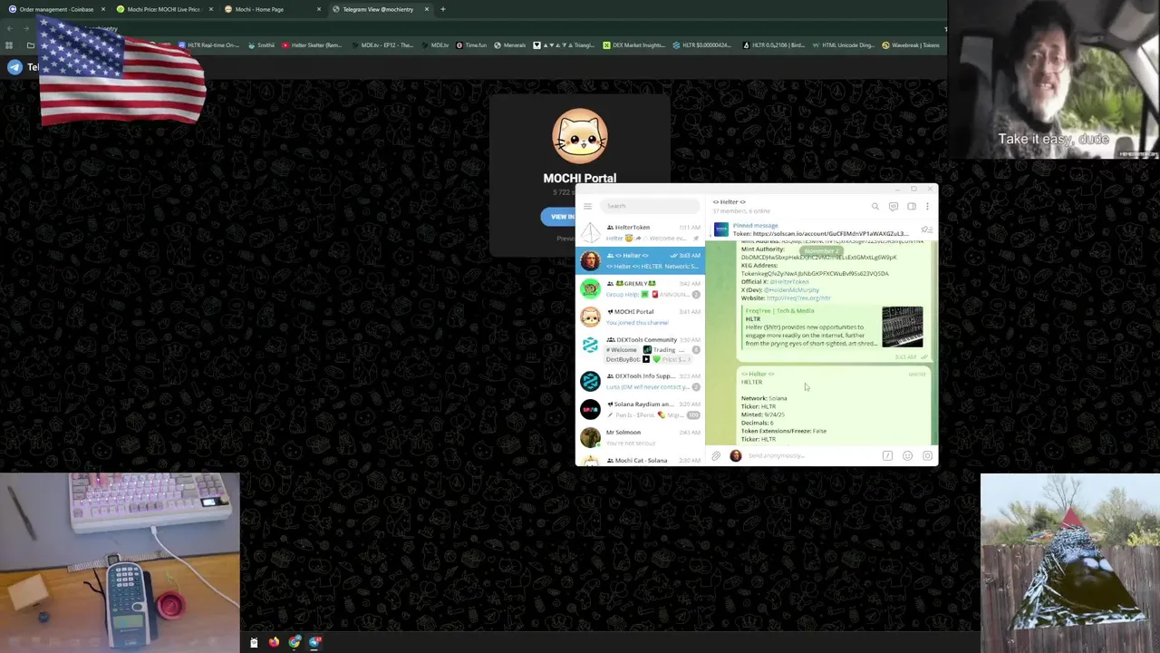The image size is (1160, 653).
Task: Open the emoji picker smiley icon
Action: tap(907, 456)
